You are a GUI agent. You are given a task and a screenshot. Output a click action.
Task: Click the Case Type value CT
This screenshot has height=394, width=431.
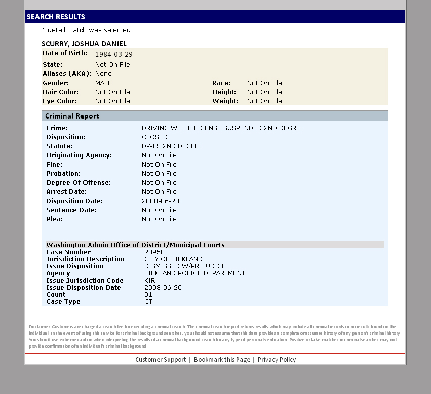(148, 302)
